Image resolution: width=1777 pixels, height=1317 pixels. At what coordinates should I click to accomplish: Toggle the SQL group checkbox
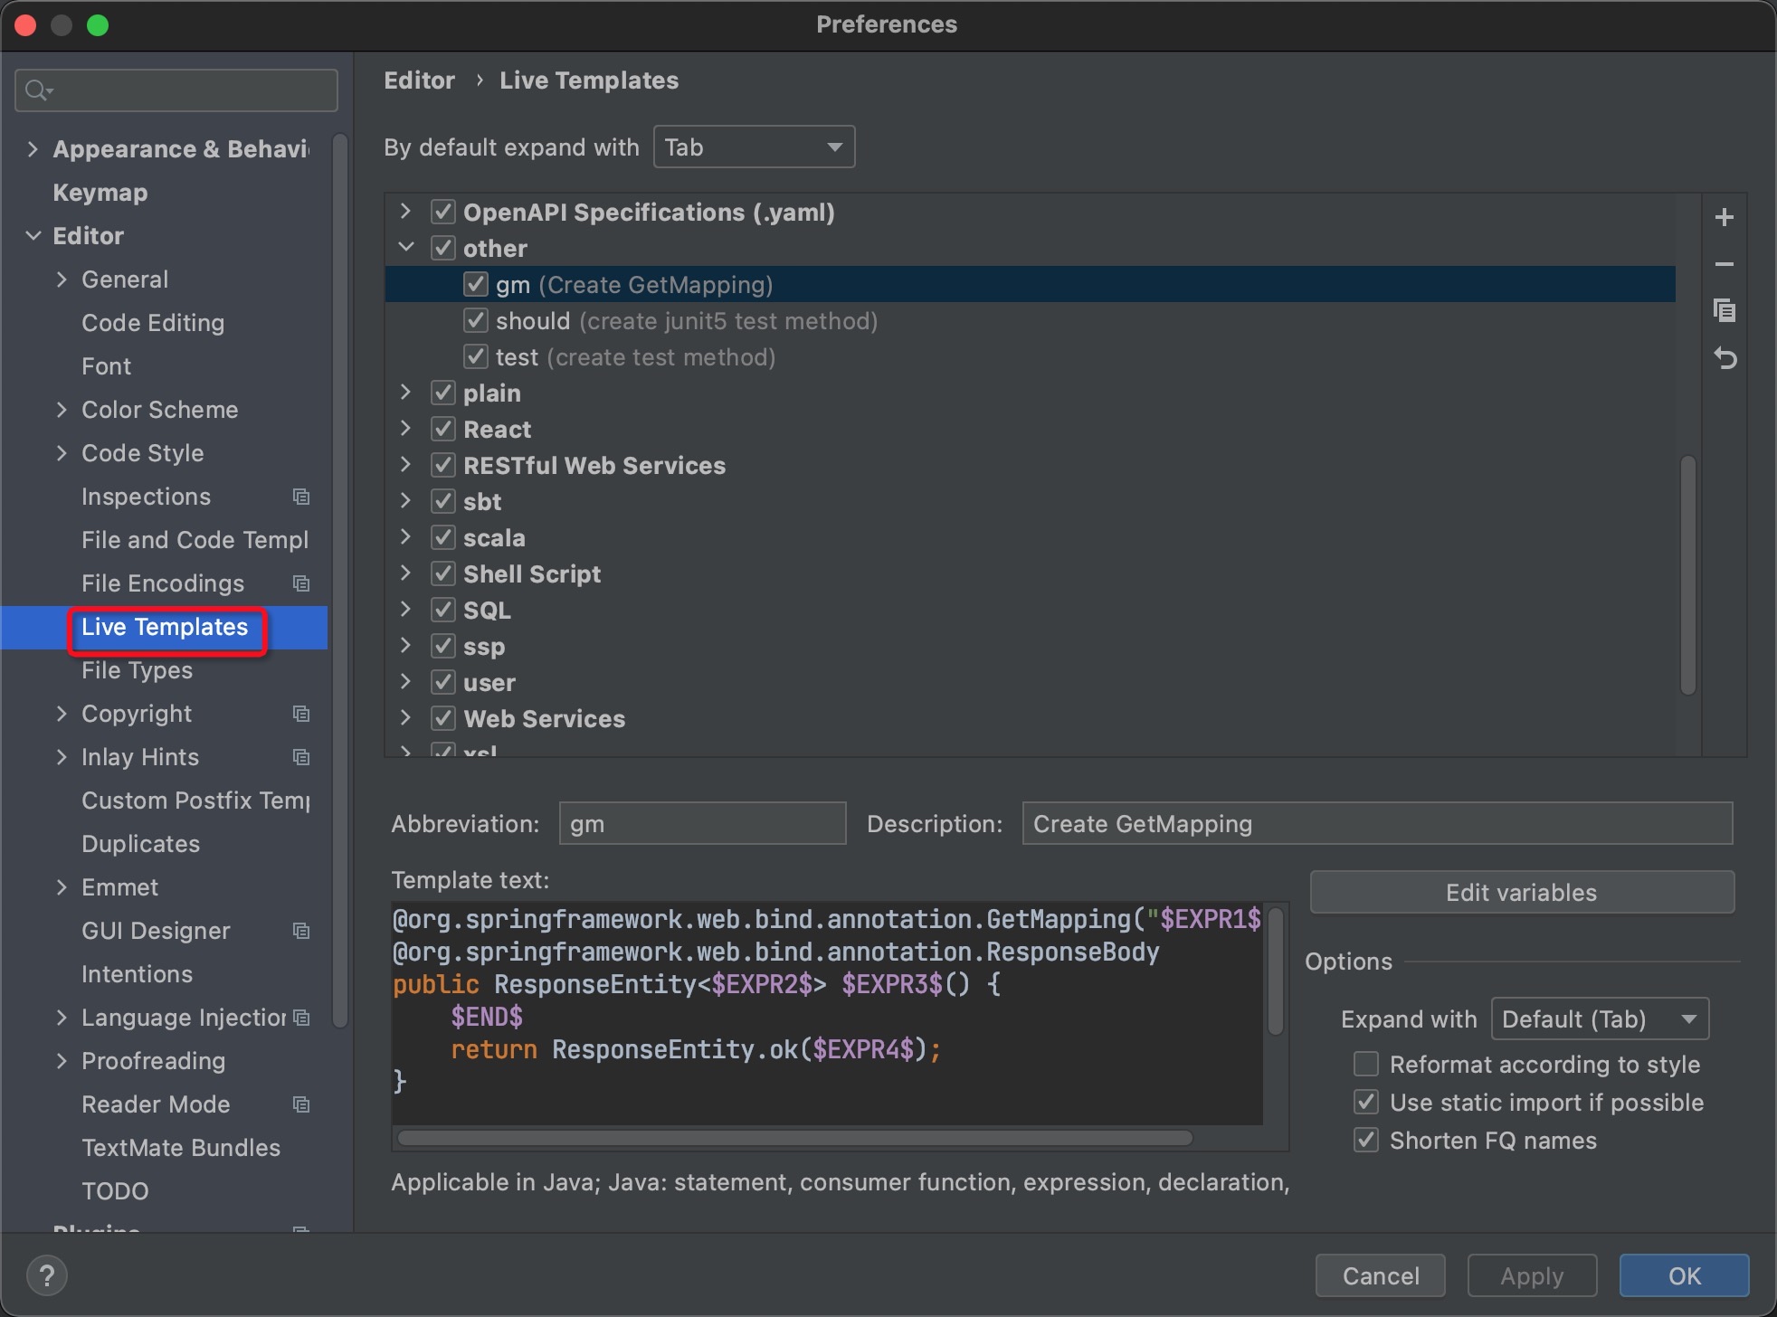442,610
